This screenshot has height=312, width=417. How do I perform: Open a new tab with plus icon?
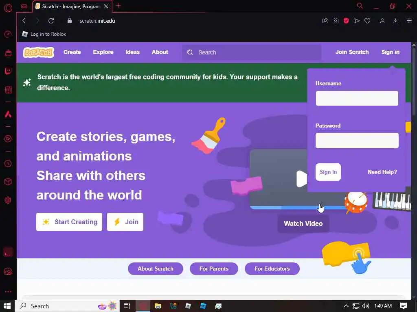(119, 6)
